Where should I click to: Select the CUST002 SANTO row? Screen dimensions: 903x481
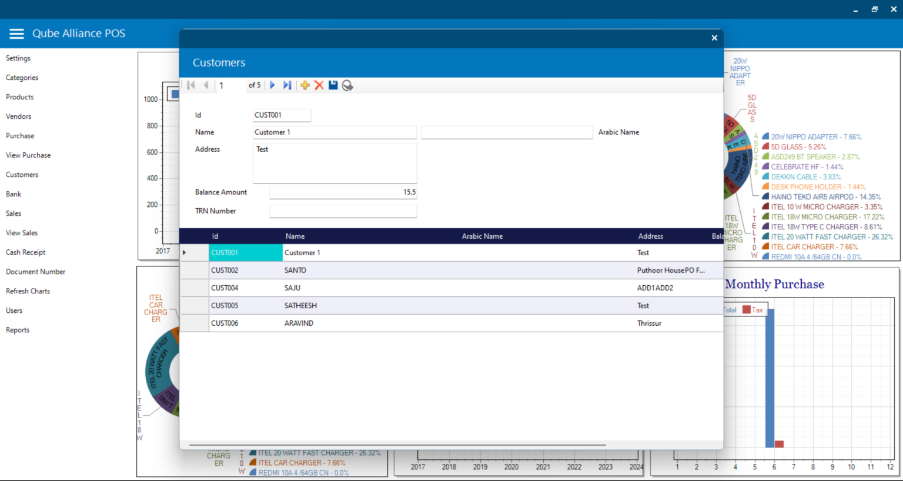(295, 270)
